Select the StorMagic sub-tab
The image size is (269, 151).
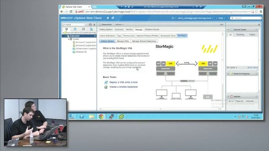point(182,36)
